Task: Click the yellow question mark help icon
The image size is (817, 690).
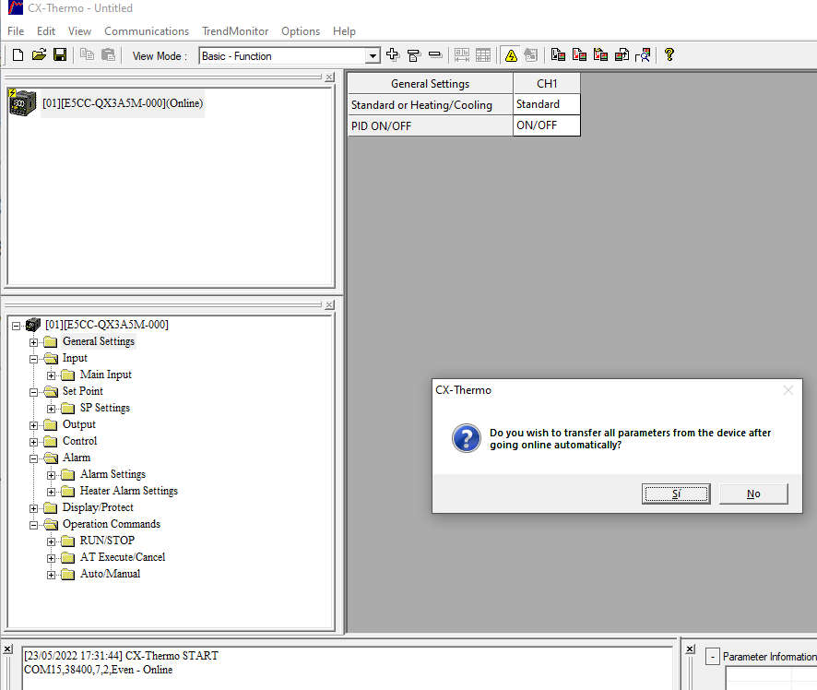Action: click(x=669, y=54)
